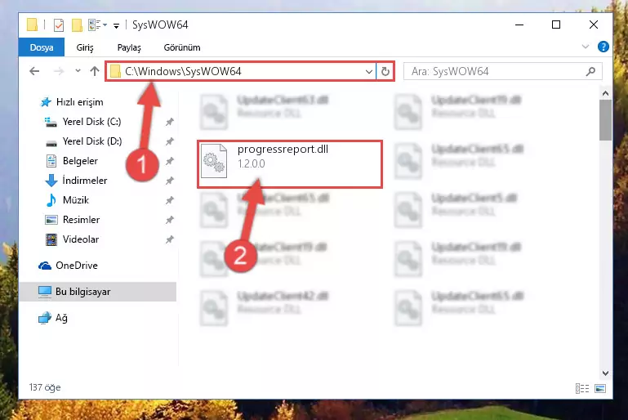This screenshot has height=420, width=628.
Task: Click the scroll up arrow of file list
Action: tap(606, 93)
